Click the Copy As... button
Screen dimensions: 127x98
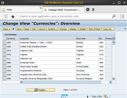108,29
